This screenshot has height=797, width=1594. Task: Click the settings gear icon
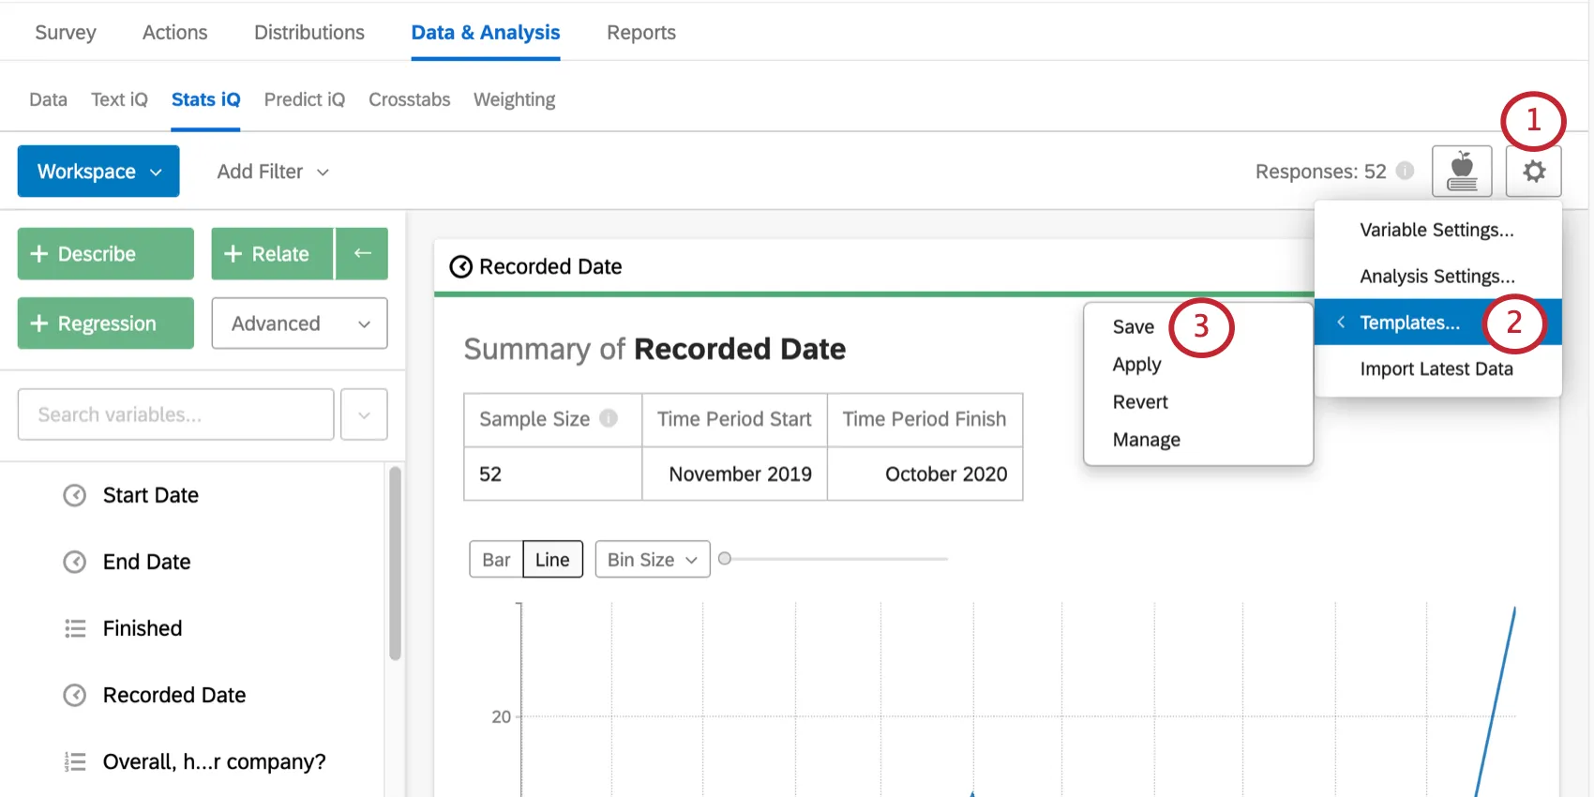1533,172
